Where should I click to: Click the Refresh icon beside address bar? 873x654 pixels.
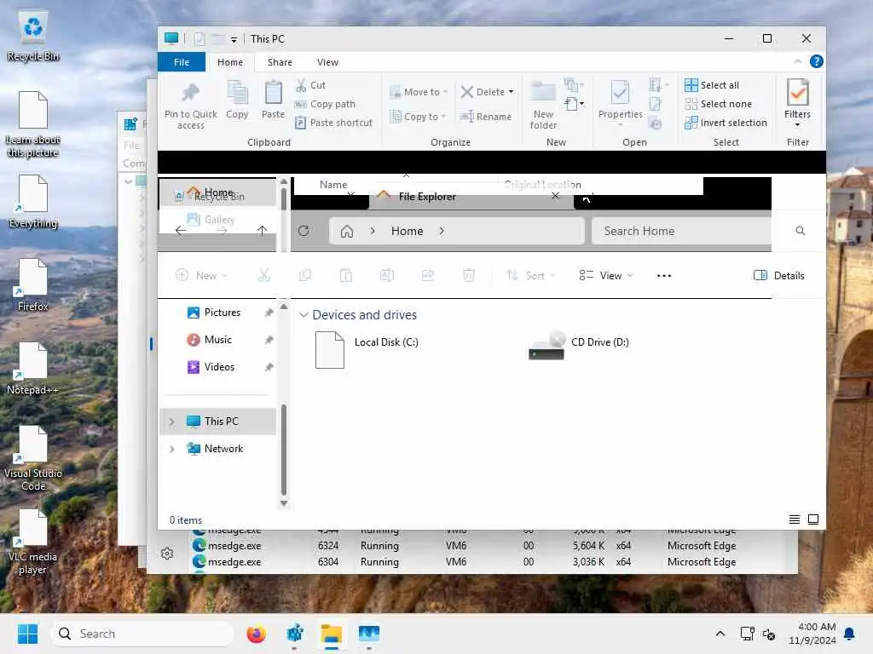coord(304,231)
